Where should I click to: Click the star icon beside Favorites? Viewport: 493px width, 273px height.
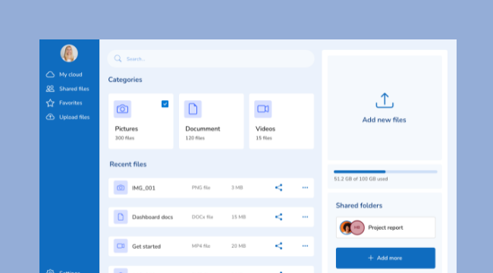50,103
